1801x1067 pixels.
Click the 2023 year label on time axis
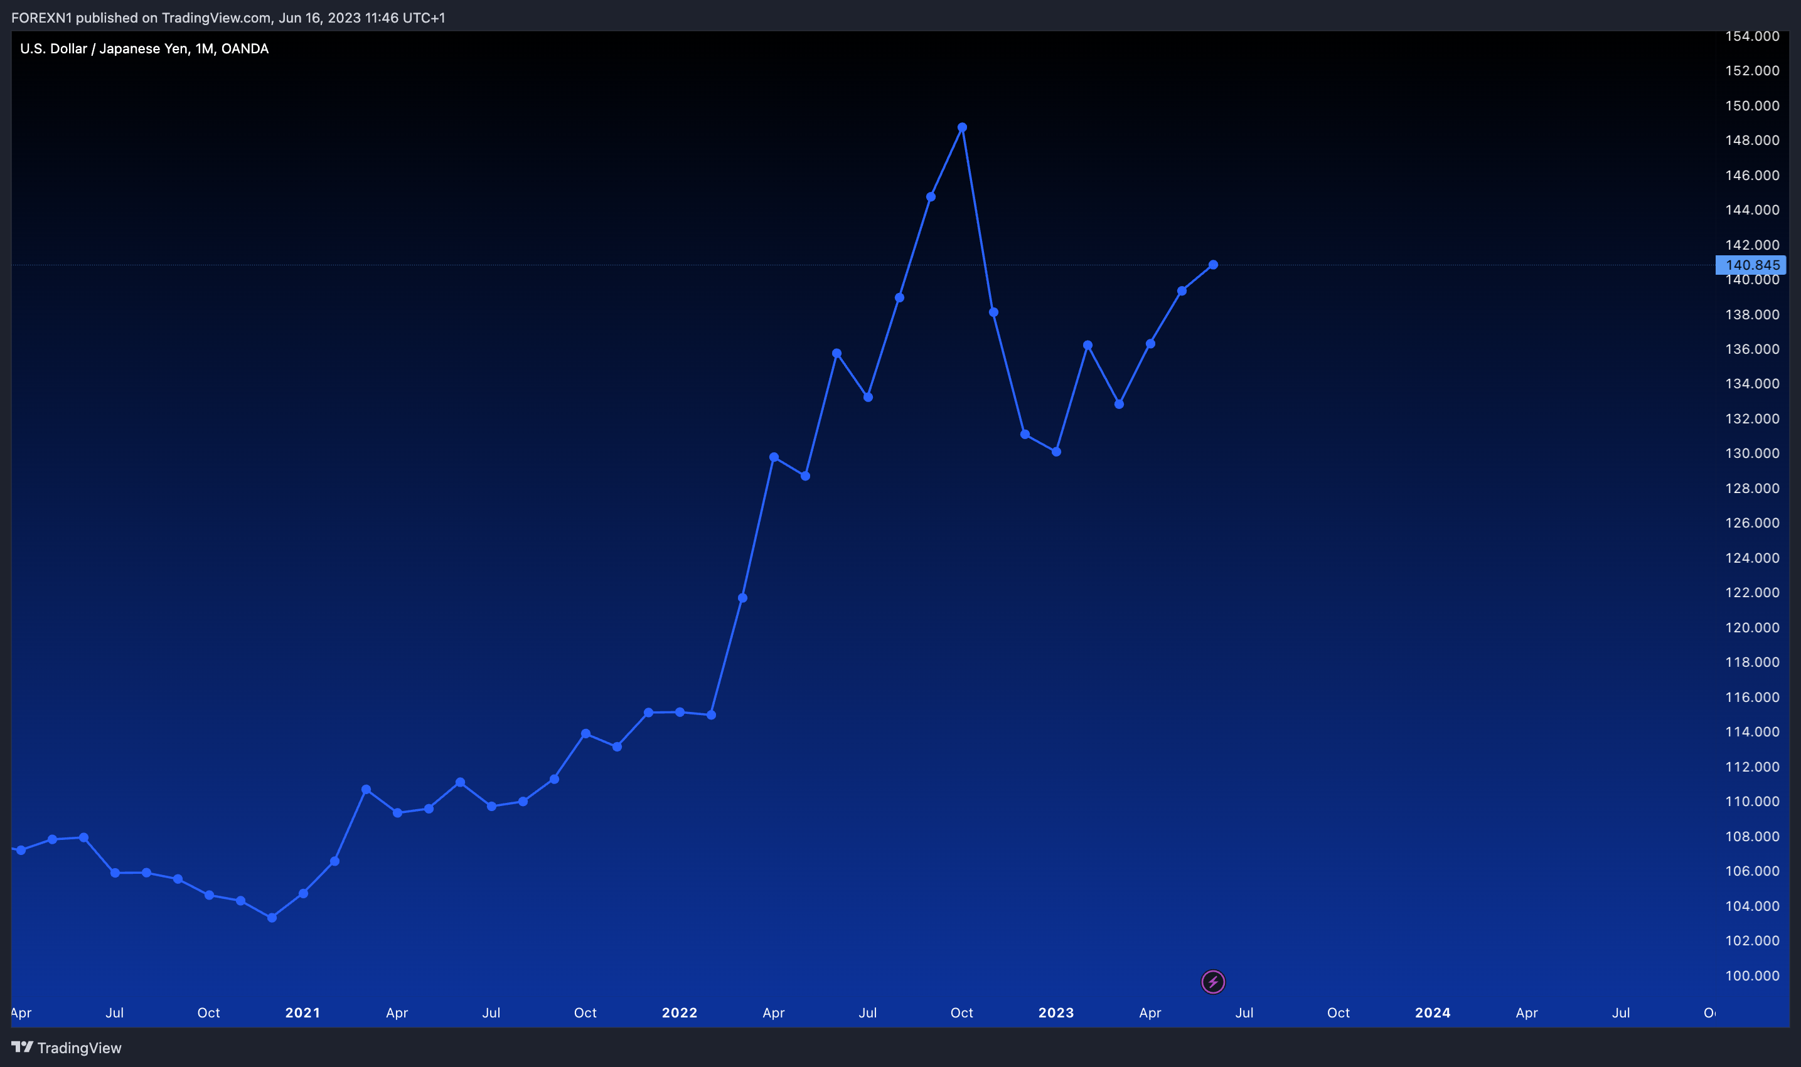(1056, 1012)
